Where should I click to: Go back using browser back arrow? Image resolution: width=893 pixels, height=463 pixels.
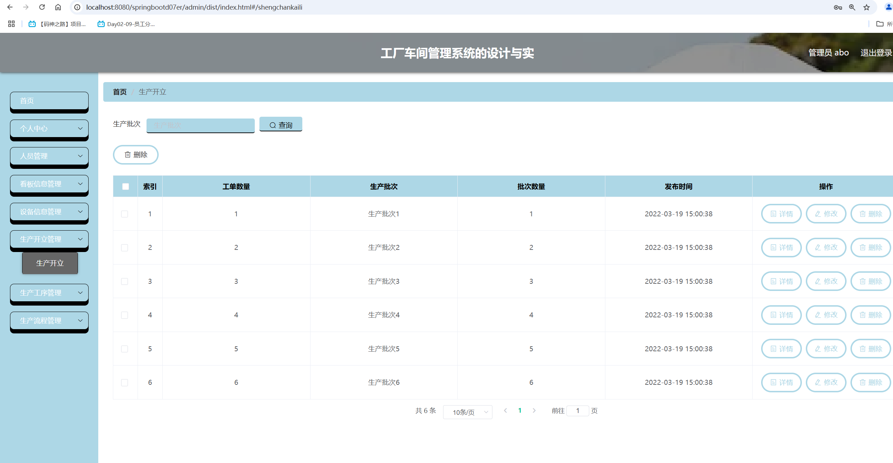pyautogui.click(x=10, y=7)
